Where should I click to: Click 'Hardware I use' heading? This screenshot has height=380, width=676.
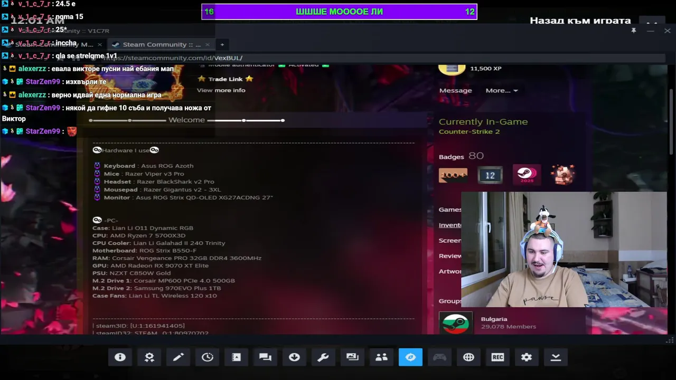pos(126,150)
